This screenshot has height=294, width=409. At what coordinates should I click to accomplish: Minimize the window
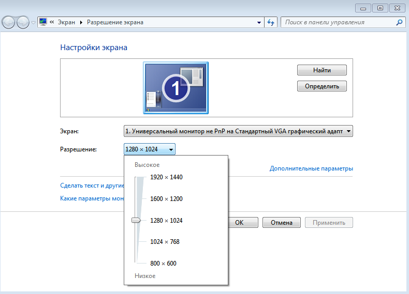(x=363, y=8)
